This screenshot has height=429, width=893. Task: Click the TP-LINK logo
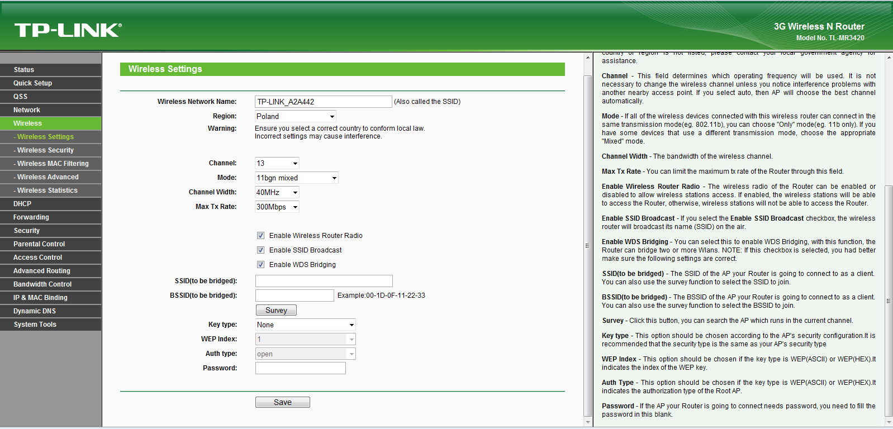point(68,30)
